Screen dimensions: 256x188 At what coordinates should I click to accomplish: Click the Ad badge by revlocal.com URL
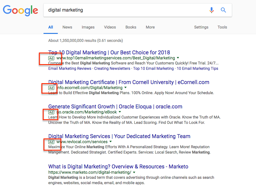point(51,142)
